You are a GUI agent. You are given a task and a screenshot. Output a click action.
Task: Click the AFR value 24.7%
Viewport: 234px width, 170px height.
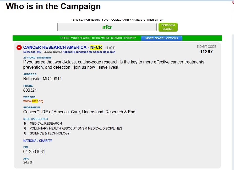[x=28, y=162]
